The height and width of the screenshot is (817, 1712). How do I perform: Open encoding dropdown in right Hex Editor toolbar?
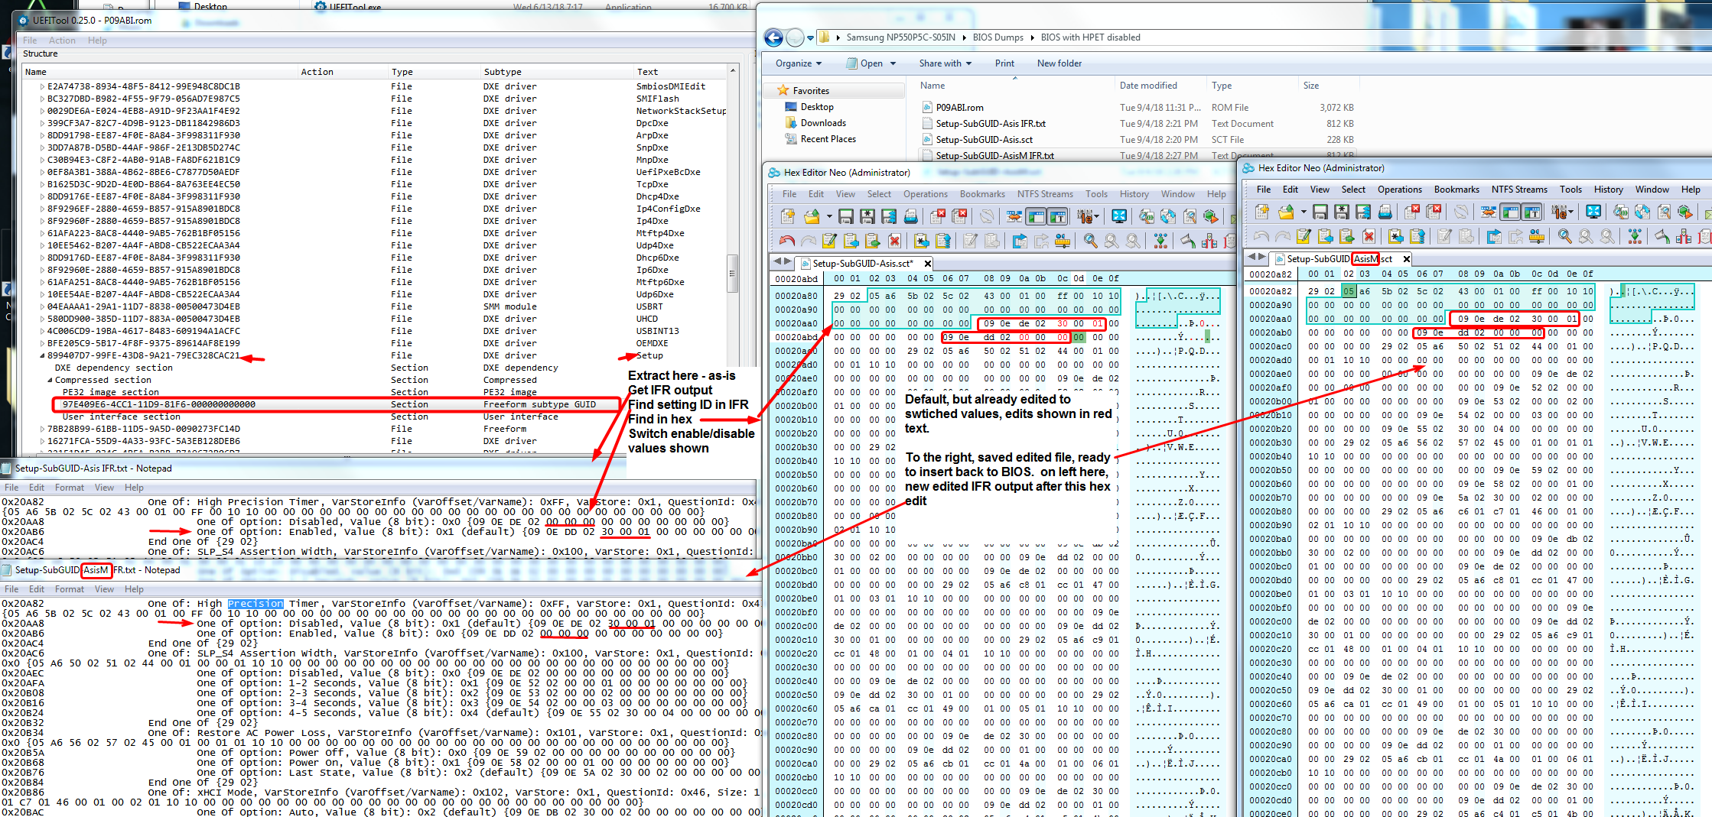[1571, 212]
